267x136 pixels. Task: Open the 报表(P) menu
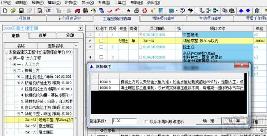pyautogui.click(x=38, y=3)
